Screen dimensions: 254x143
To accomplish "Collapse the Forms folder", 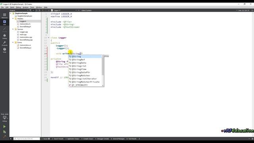I will [13, 43].
